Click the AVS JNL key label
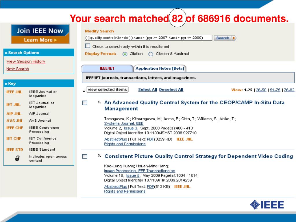Viewport: 296px width, 222px height. pos(15,121)
